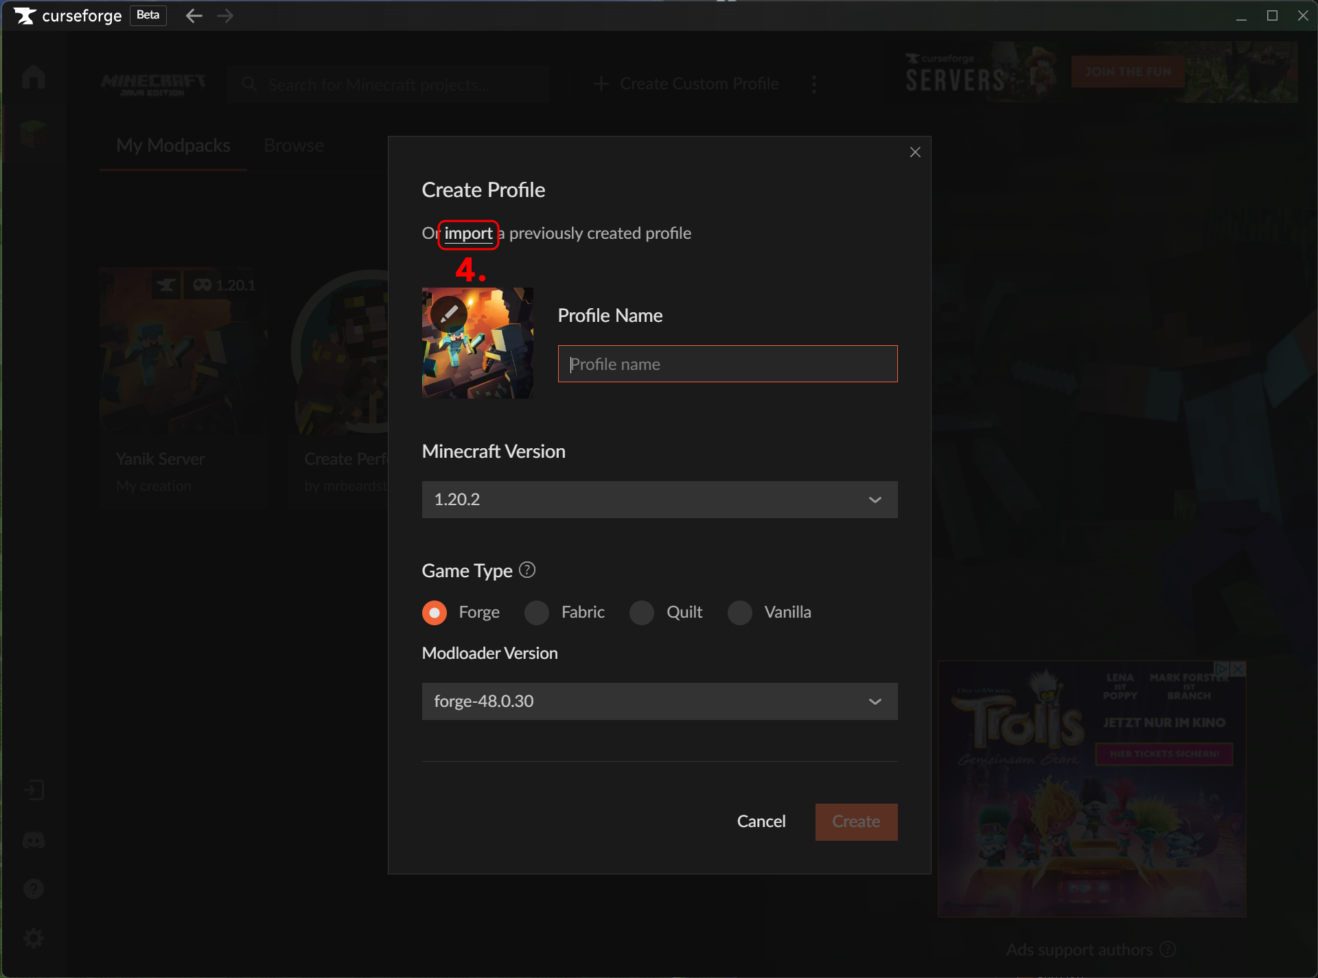1318x978 pixels.
Task: Navigate back with the back arrow
Action: point(194,16)
